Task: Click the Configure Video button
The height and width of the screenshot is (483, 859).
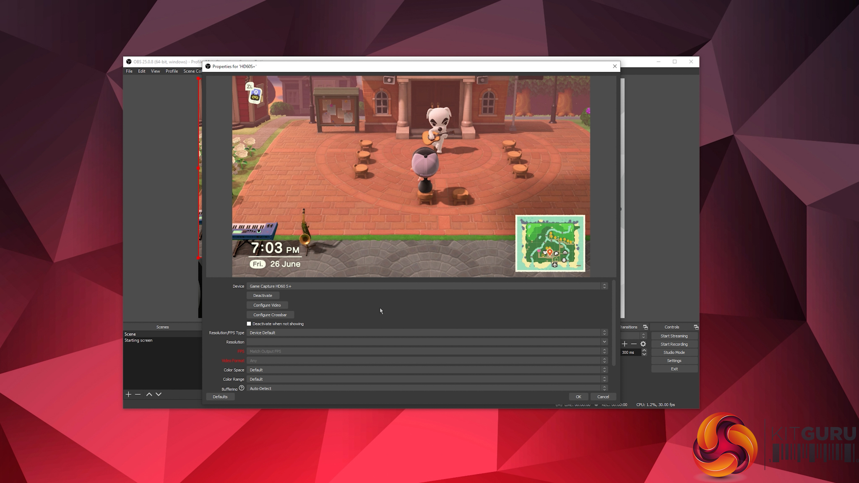Action: (x=267, y=305)
